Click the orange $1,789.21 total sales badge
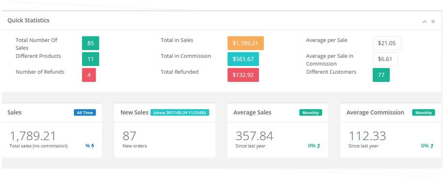The width and height of the screenshot is (445, 179). [246, 43]
